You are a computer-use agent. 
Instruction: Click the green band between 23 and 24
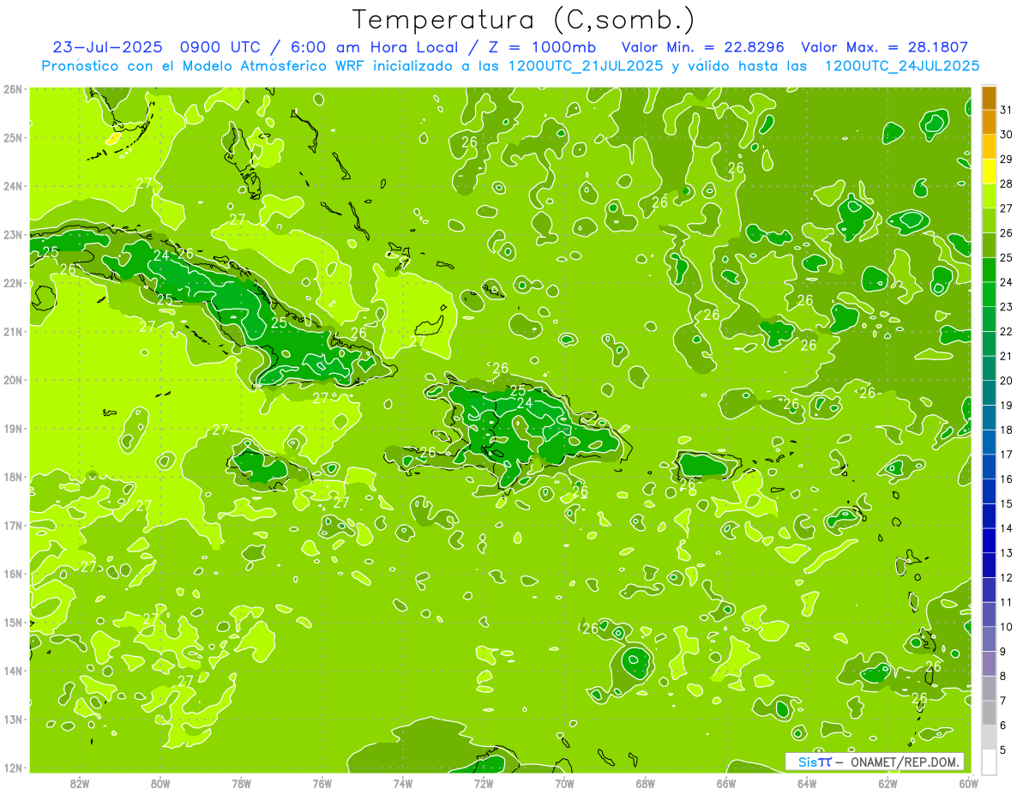[989, 294]
